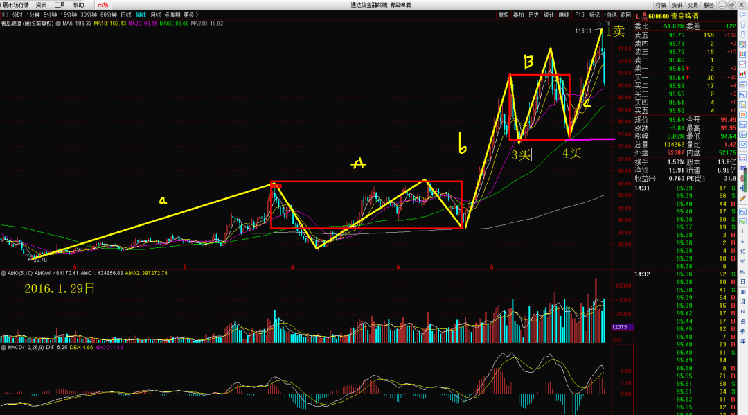748x415 pixels.
Task: Click the 服务 service button in title bar
Action: click(x=709, y=5)
